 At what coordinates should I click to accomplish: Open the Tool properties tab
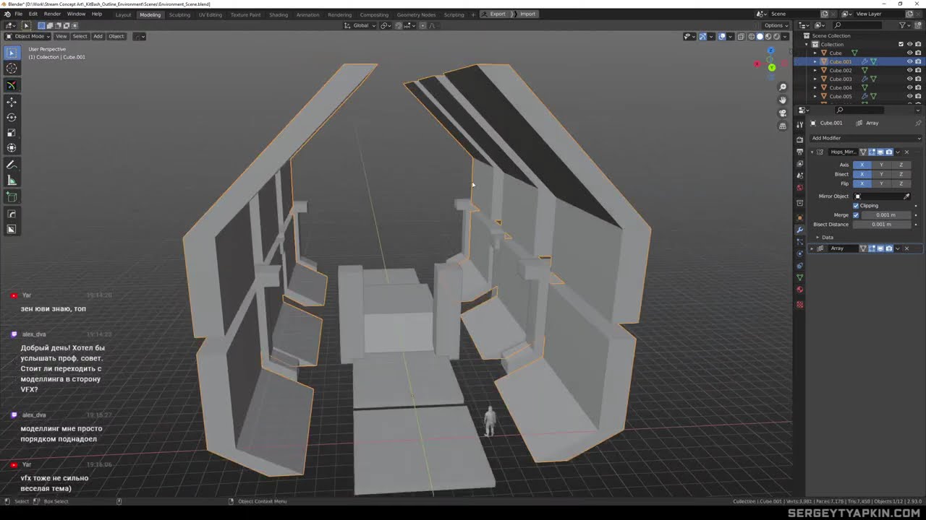[x=799, y=125]
